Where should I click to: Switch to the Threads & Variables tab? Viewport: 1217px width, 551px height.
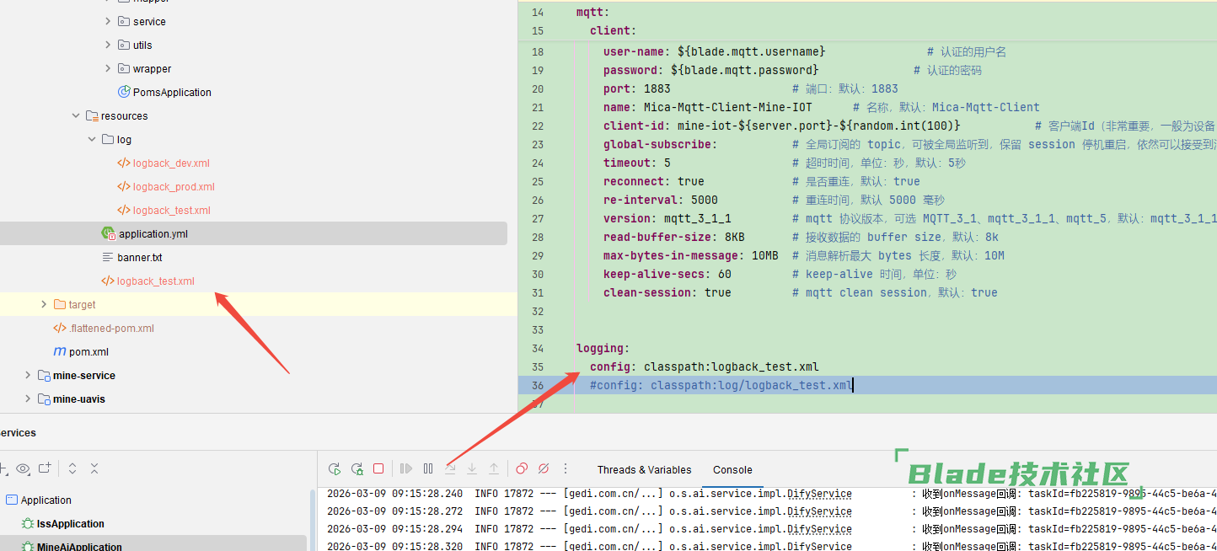(644, 470)
